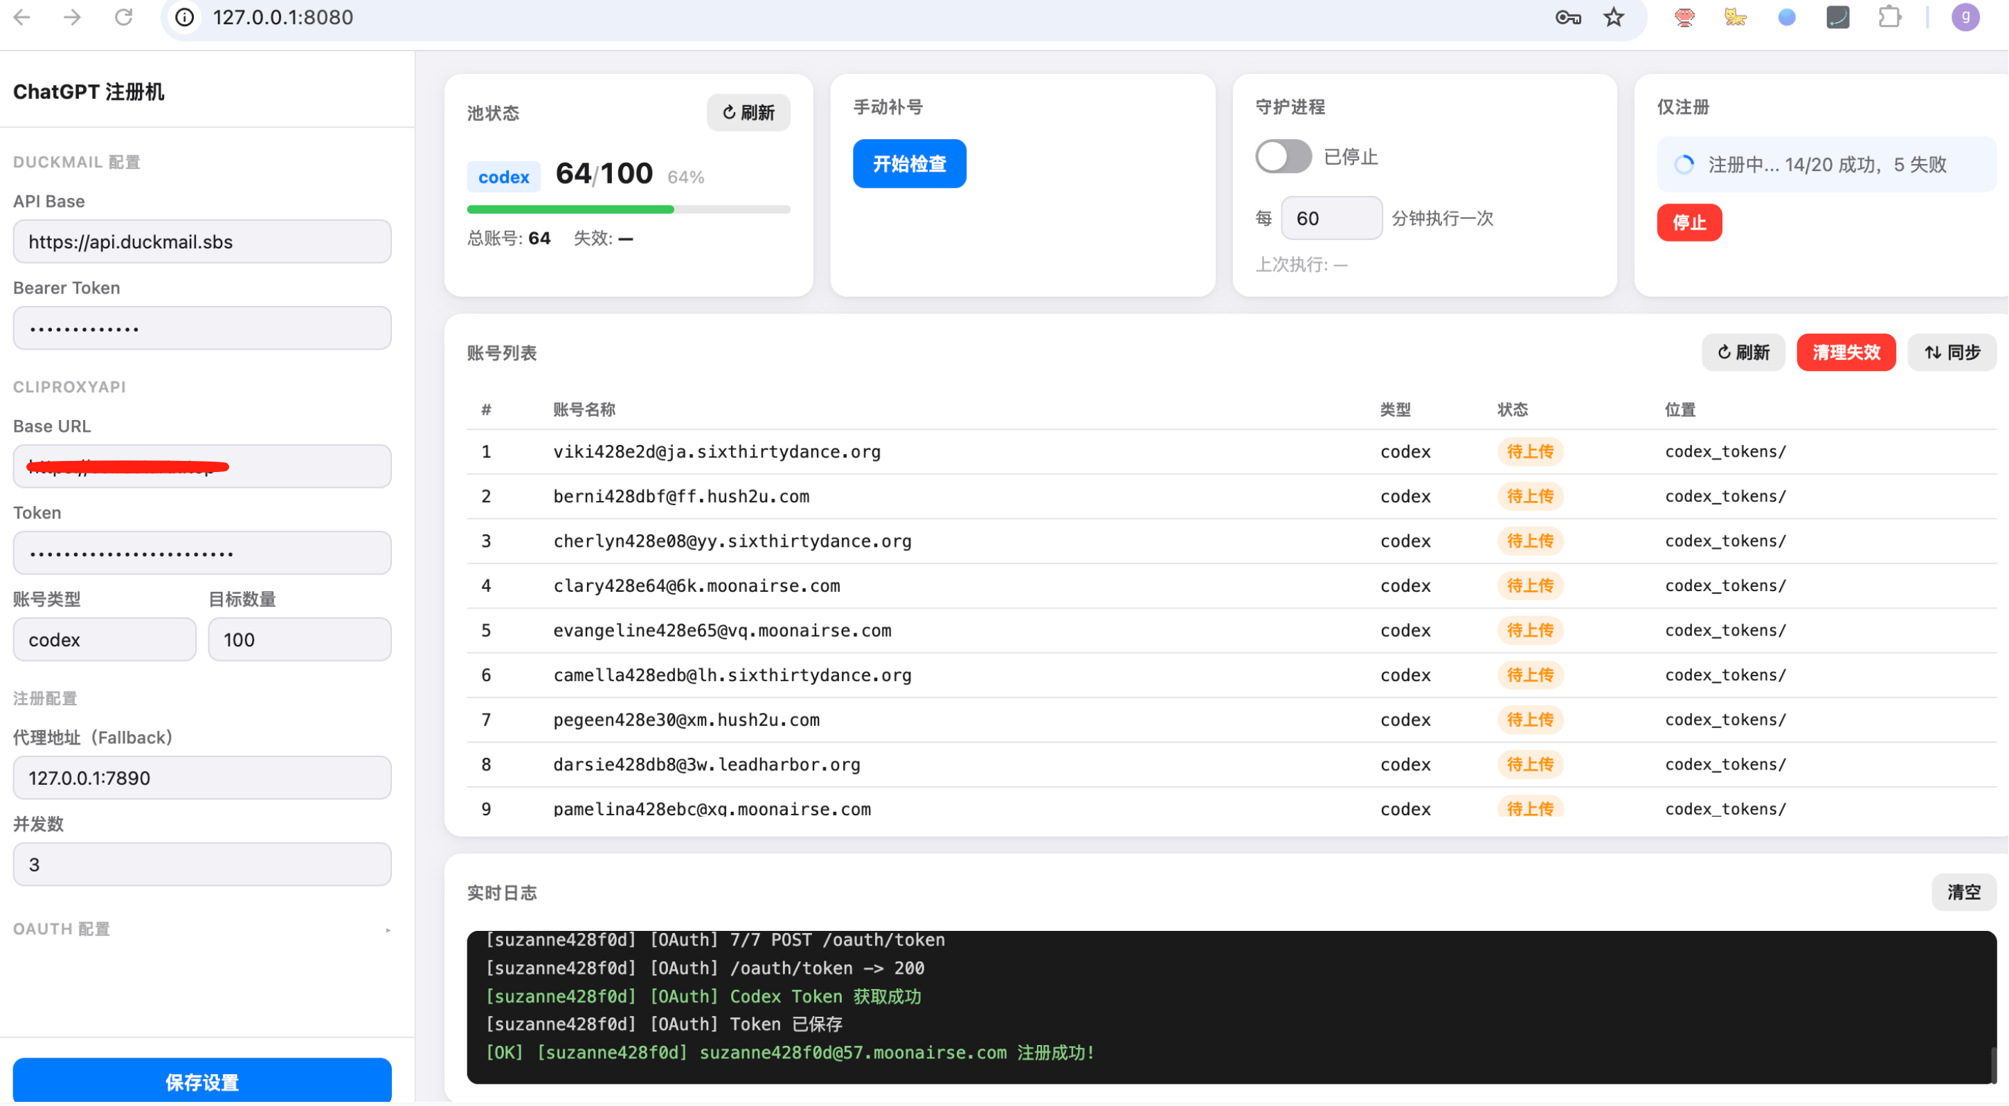This screenshot has width=2009, height=1106.
Task: Open the extensions puzzle-piece menu
Action: [1890, 17]
